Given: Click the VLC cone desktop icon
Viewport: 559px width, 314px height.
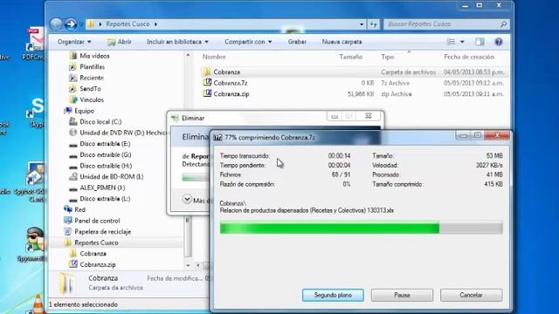Looking at the screenshot, I should 37,304.
